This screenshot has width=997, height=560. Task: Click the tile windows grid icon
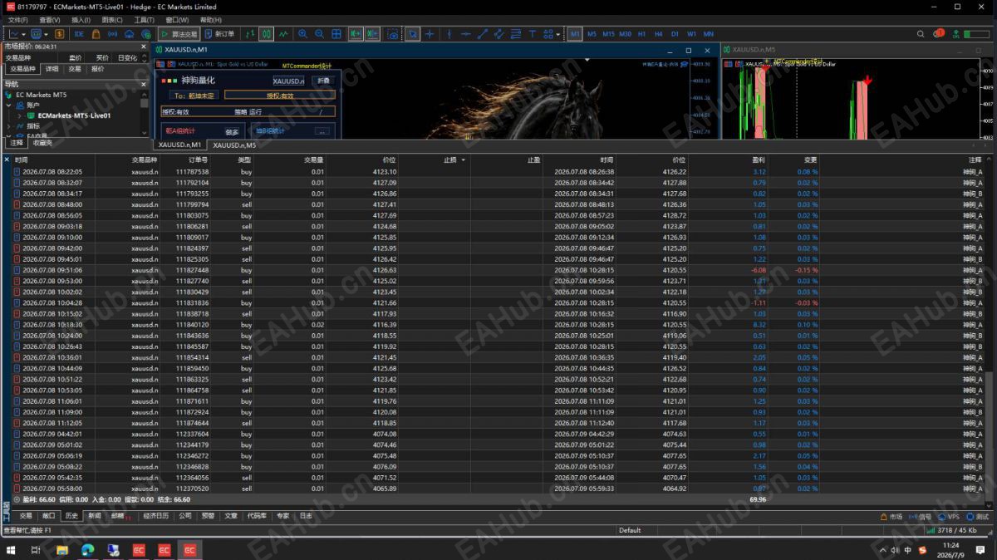point(336,34)
